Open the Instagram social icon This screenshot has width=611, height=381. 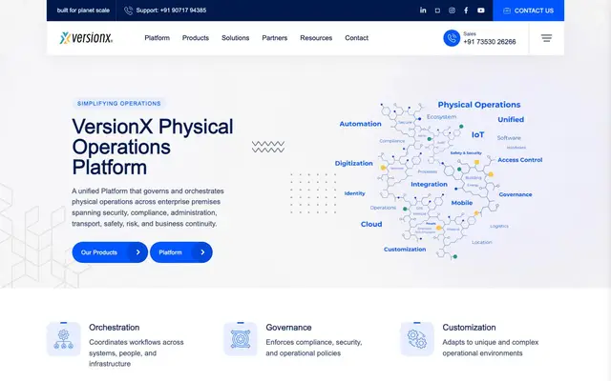tap(452, 10)
